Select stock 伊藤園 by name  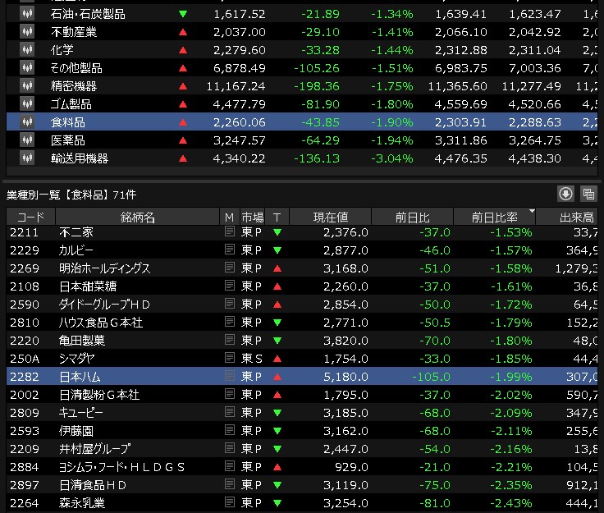coord(75,431)
